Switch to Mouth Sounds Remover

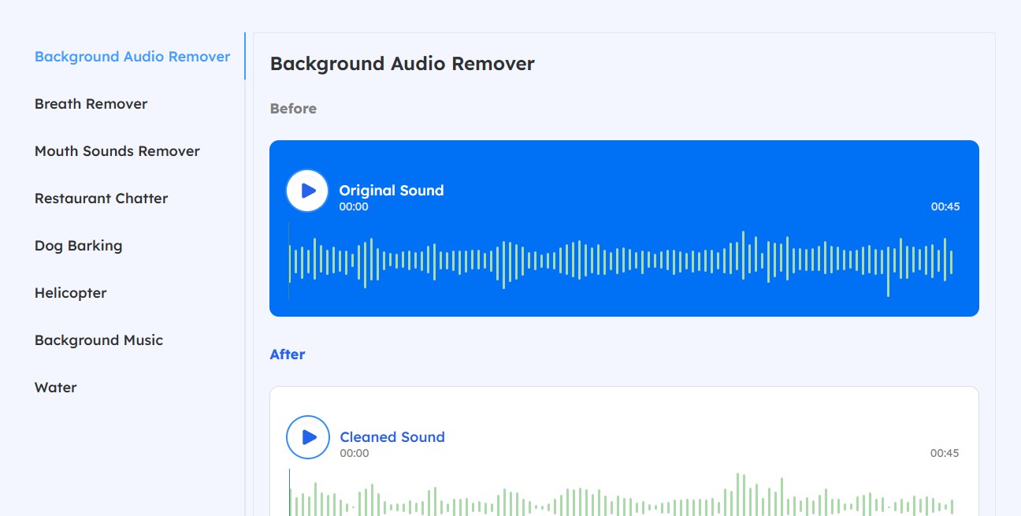[x=117, y=151]
